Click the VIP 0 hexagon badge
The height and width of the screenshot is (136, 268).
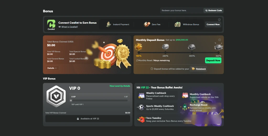pos(56,96)
